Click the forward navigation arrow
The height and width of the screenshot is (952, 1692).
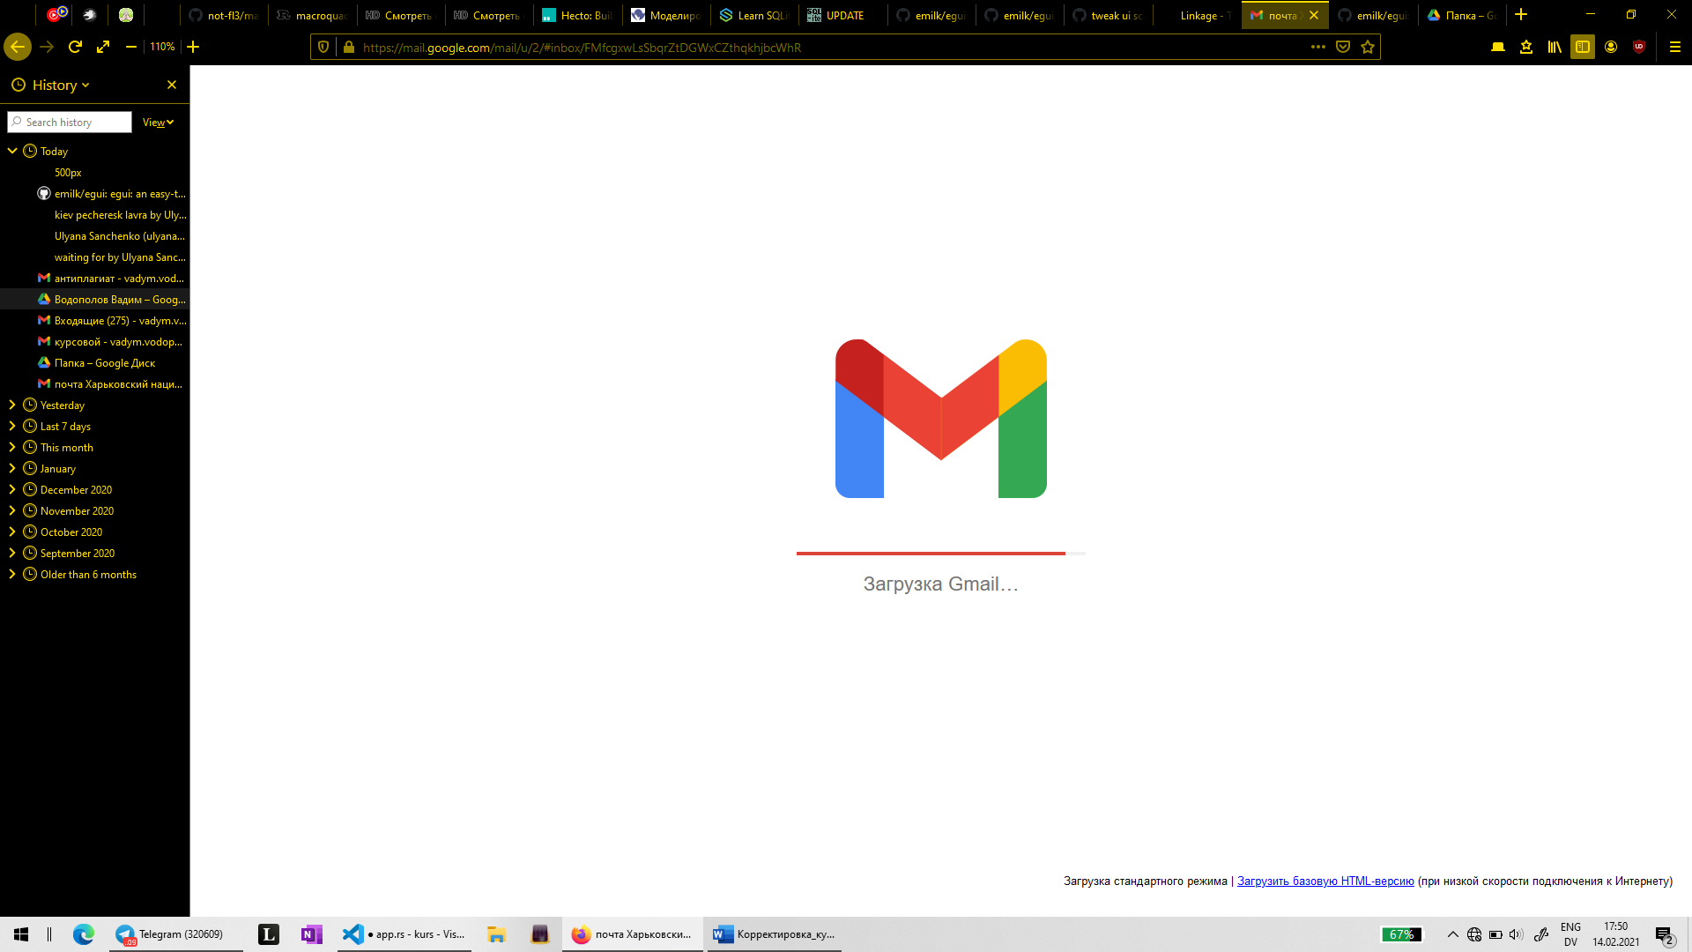click(47, 47)
